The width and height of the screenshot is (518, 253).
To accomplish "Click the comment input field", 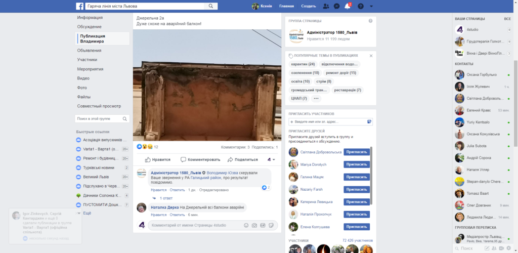I will [x=195, y=225].
